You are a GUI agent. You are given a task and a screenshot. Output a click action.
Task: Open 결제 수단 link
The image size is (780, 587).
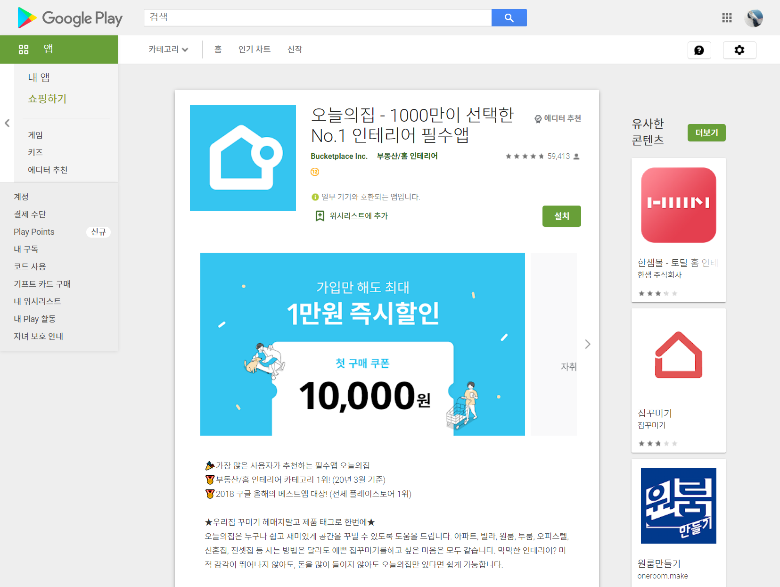30,214
